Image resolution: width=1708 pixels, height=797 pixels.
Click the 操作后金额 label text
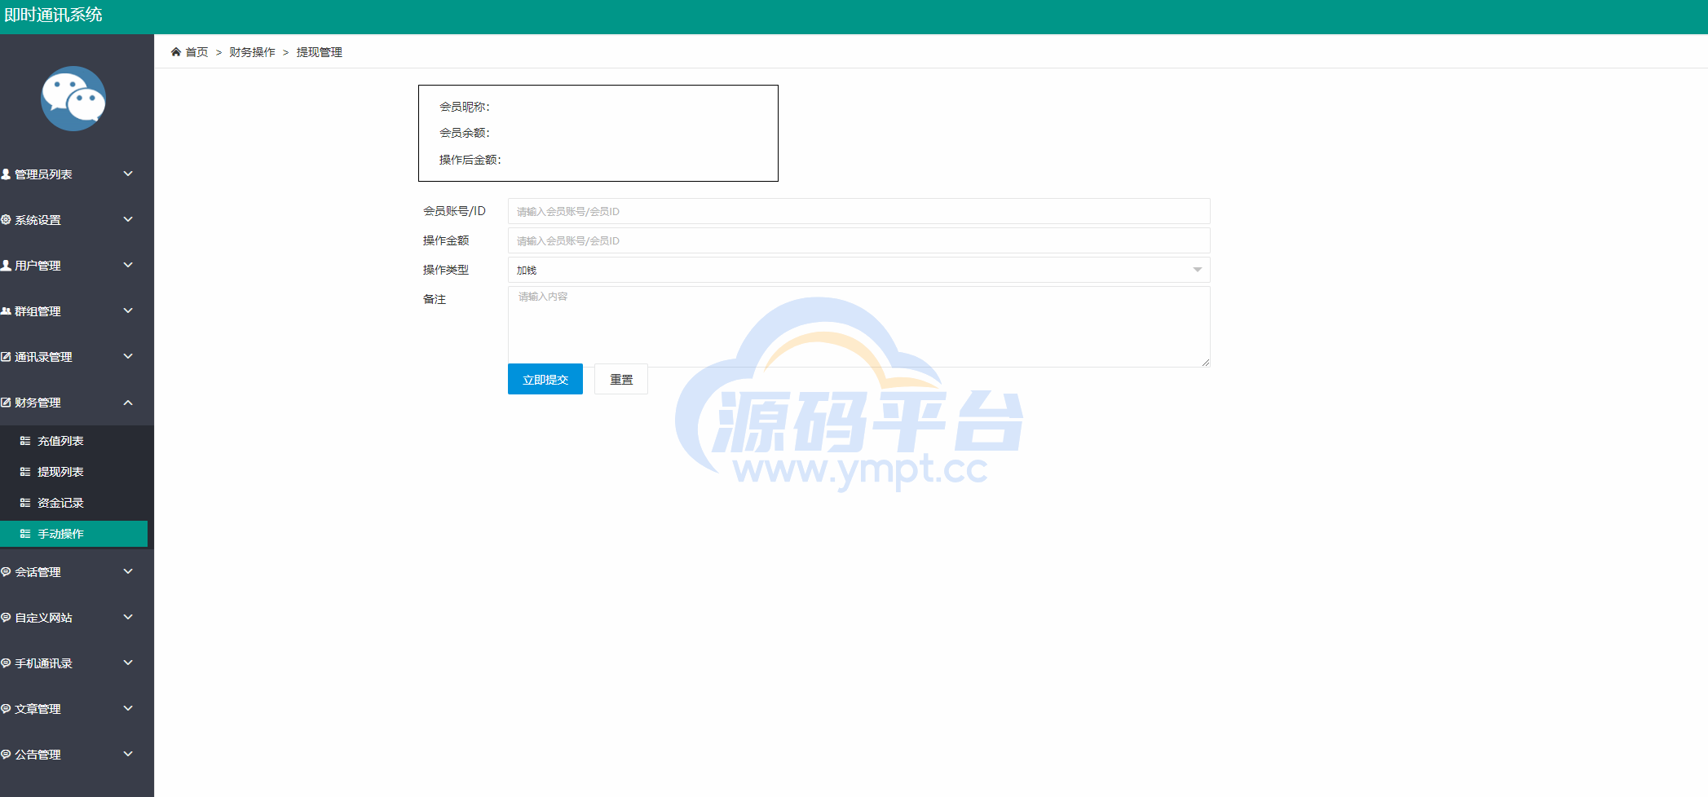(470, 160)
